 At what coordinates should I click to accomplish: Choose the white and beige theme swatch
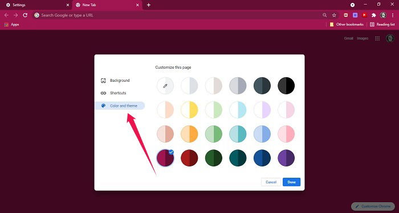(x=214, y=86)
